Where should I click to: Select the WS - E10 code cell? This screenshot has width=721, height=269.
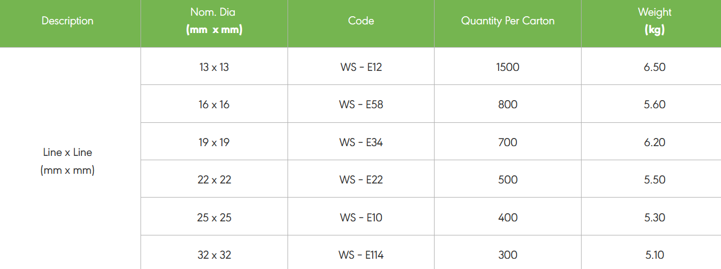[361, 218]
